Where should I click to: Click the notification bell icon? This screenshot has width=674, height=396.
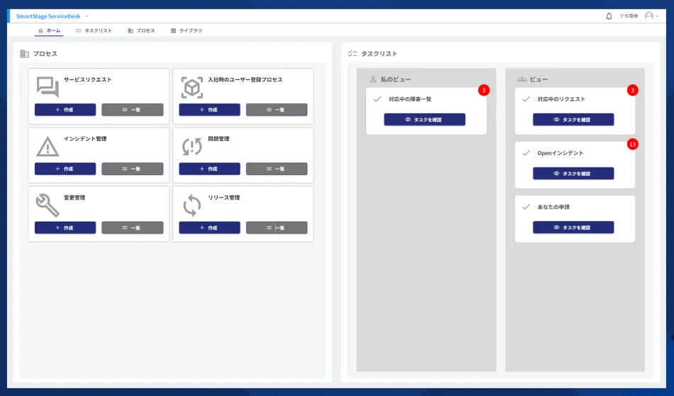click(x=609, y=16)
